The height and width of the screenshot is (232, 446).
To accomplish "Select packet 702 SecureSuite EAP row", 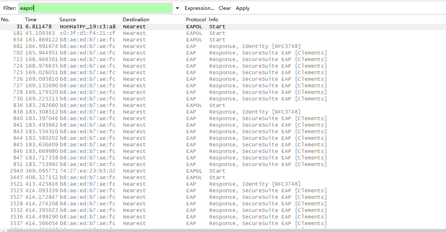I will click(123, 53).
